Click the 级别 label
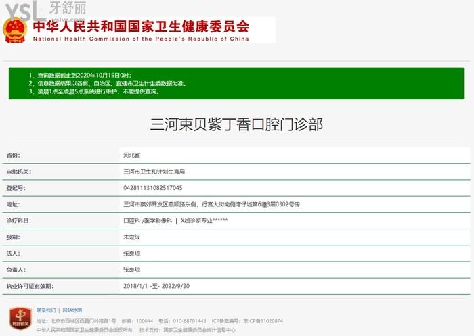Screen dimensions: 474x336 point(14,237)
